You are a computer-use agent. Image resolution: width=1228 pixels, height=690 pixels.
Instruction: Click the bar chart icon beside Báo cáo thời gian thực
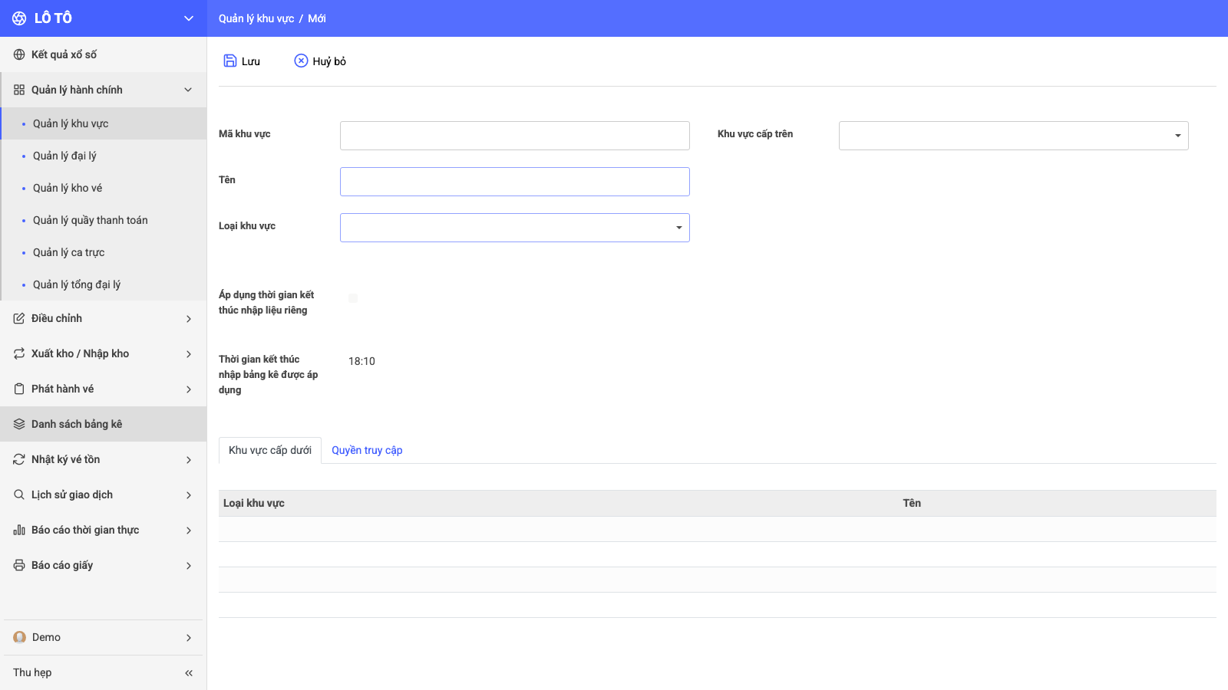tap(19, 530)
